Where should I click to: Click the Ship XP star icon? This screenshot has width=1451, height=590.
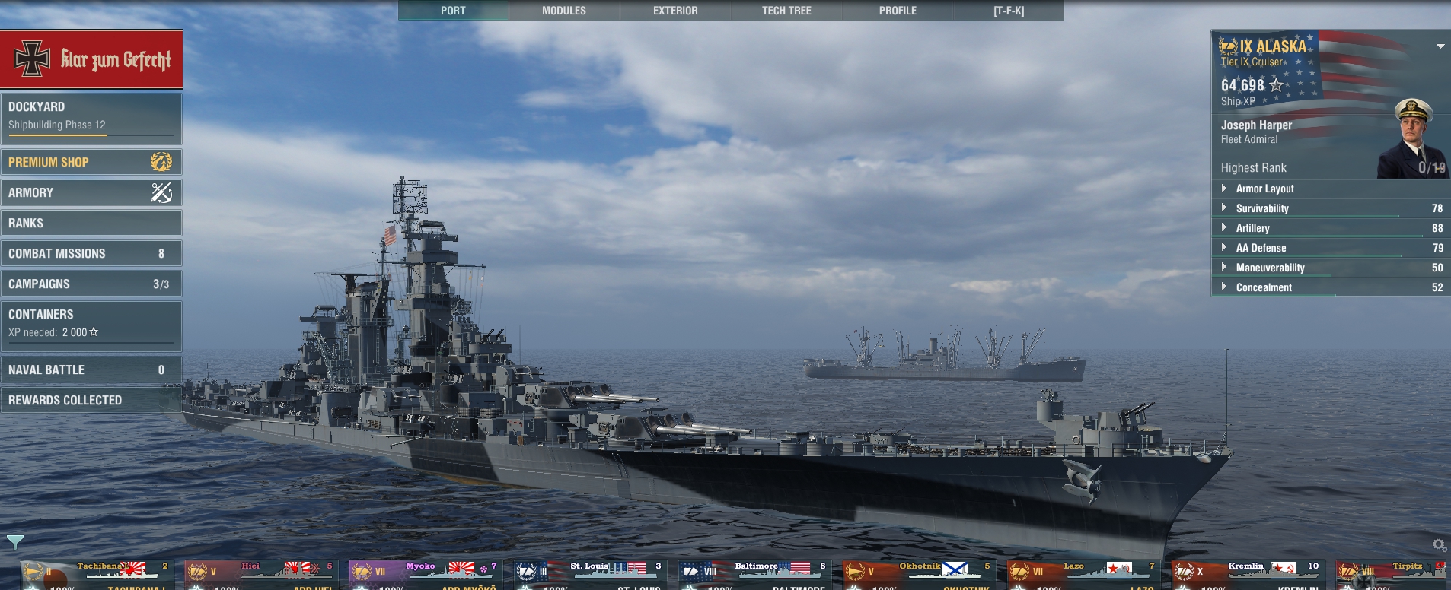coord(1277,84)
